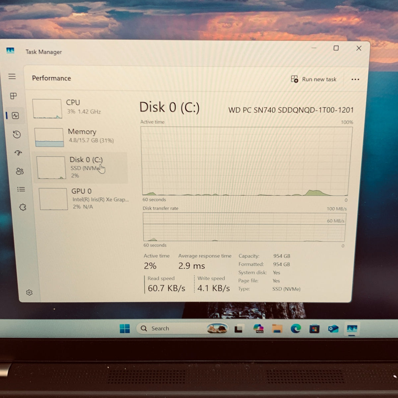Open Microsoft Store from the taskbar
This screenshot has width=398, height=398.
click(314, 329)
